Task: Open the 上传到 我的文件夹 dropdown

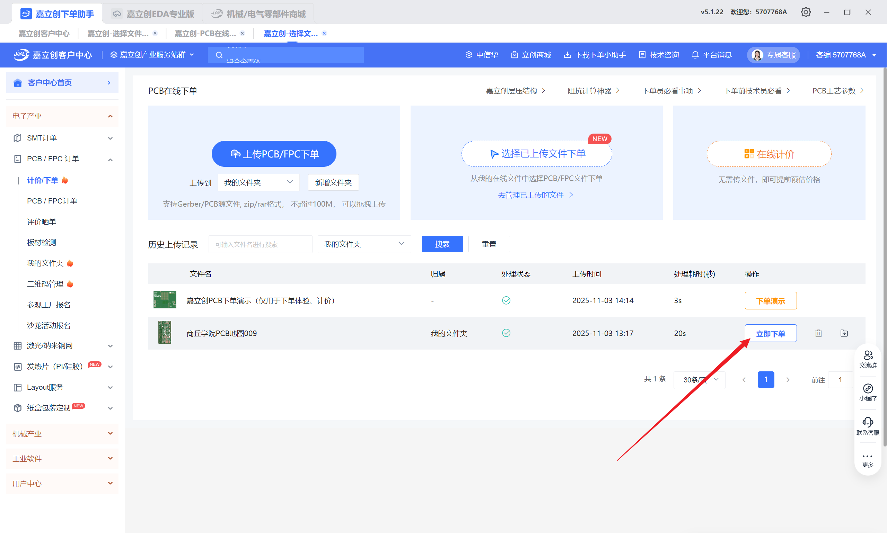Action: pos(258,182)
